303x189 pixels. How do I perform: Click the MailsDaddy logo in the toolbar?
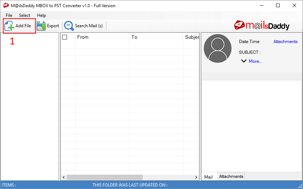(261, 26)
